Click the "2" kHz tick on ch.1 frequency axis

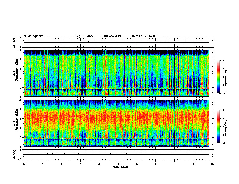tap(21, 88)
